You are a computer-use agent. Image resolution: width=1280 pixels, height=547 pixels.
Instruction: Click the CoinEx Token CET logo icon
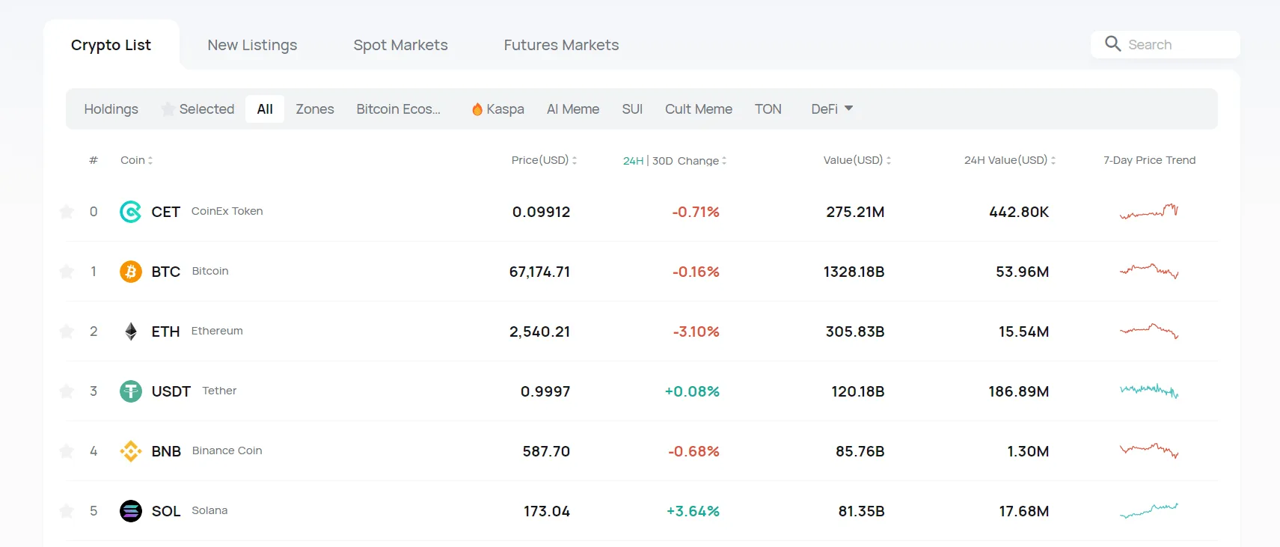(x=131, y=212)
